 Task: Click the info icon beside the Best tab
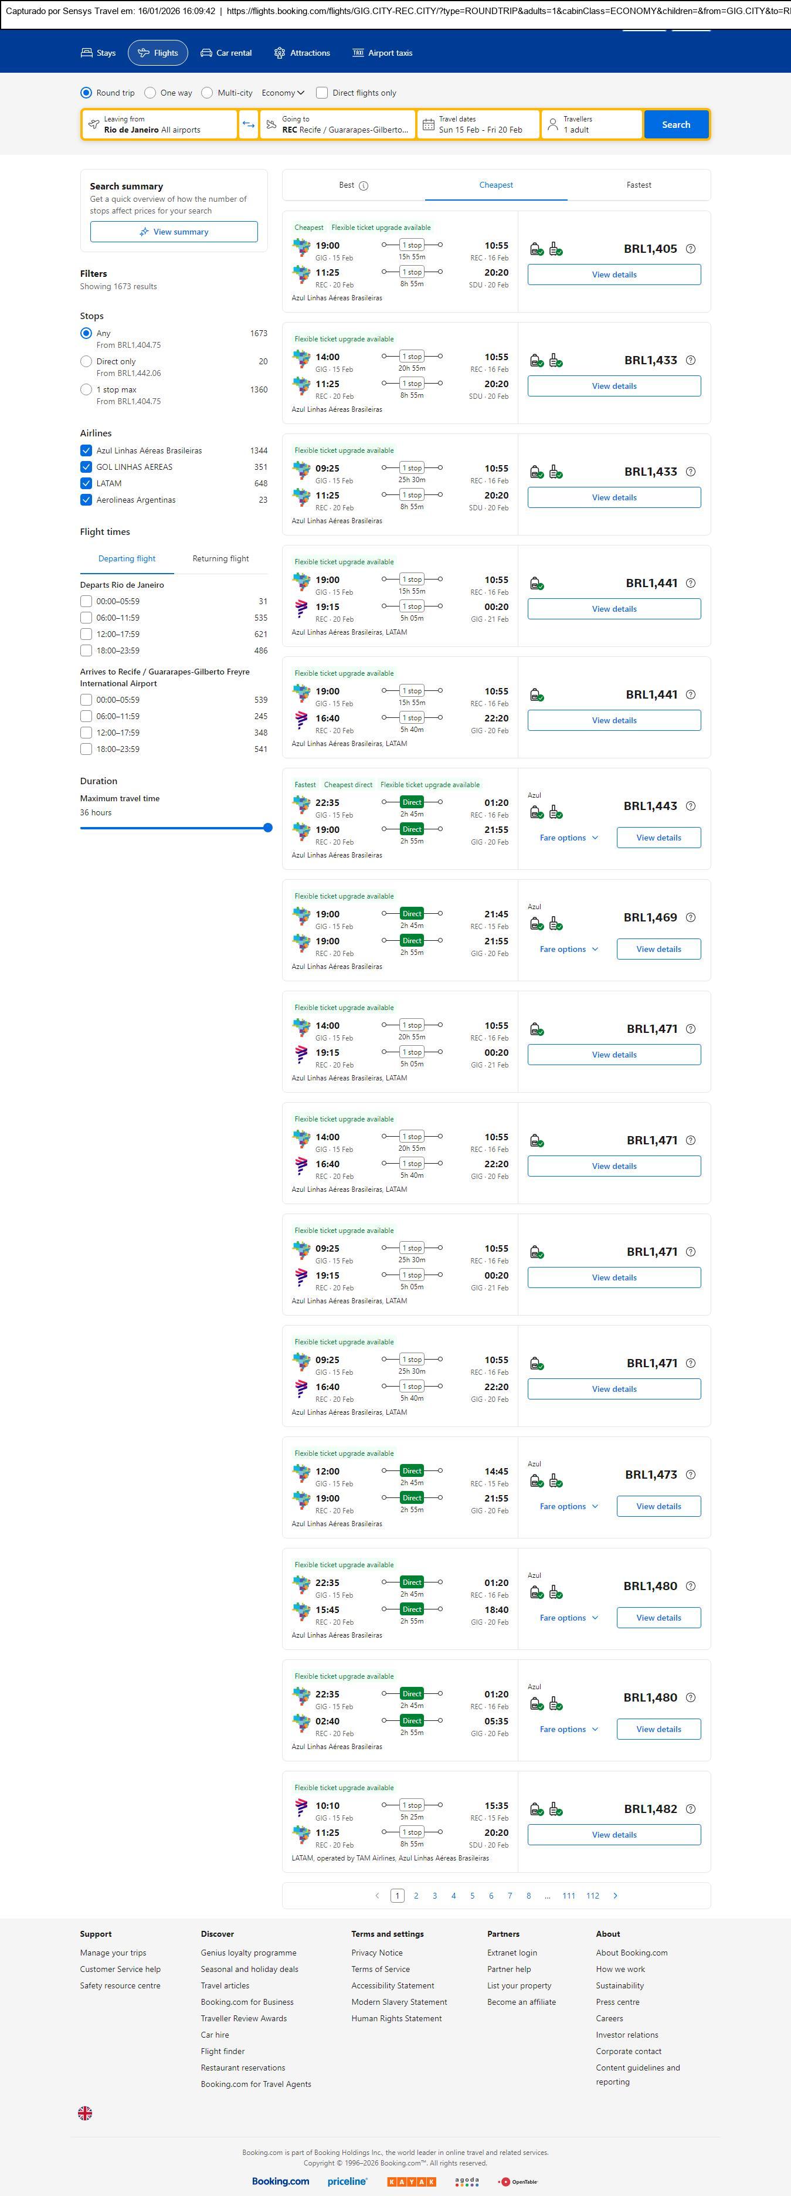pos(364,186)
